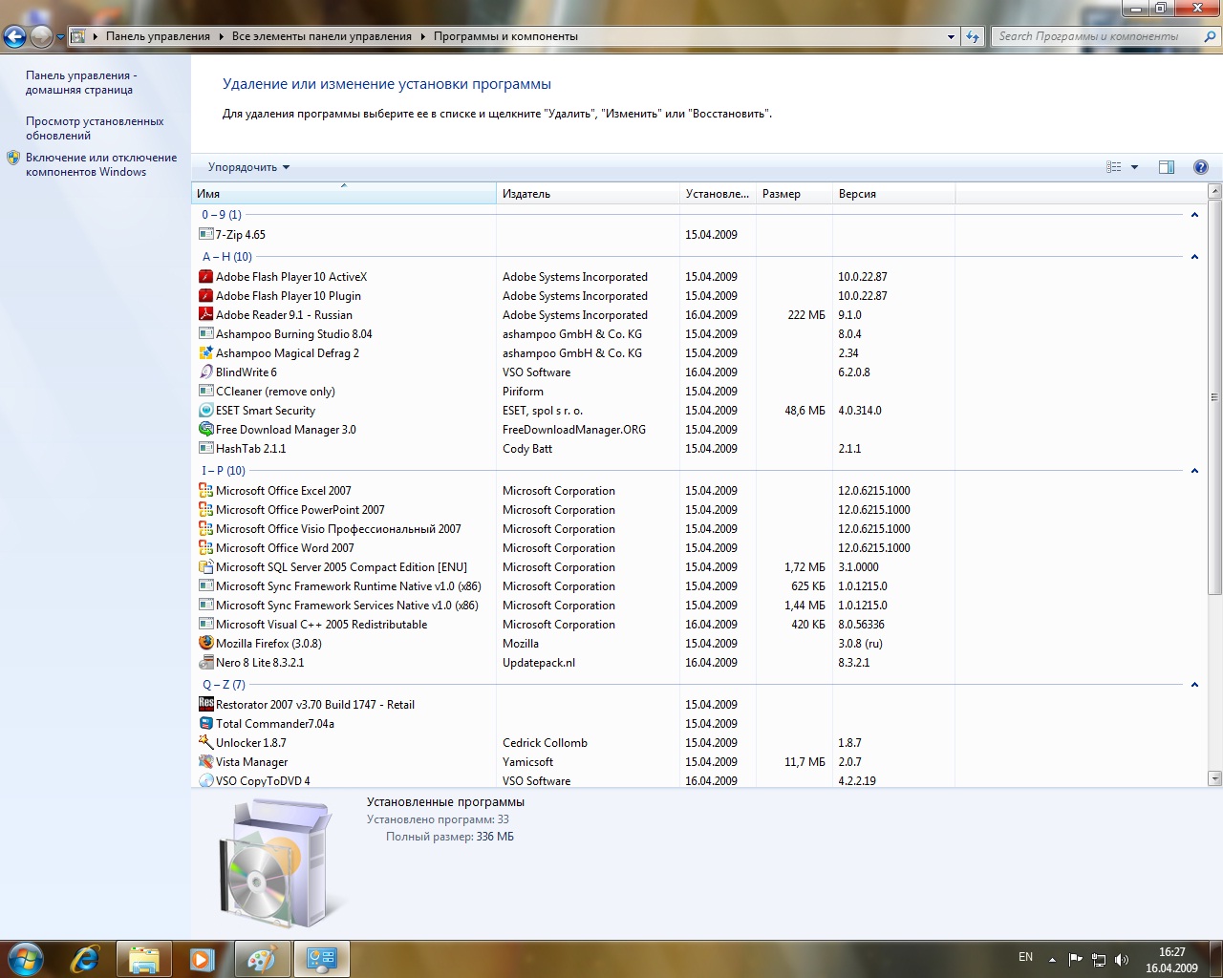1223x978 pixels.
Task: Sort list by Издатель column header
Action: (x=588, y=194)
